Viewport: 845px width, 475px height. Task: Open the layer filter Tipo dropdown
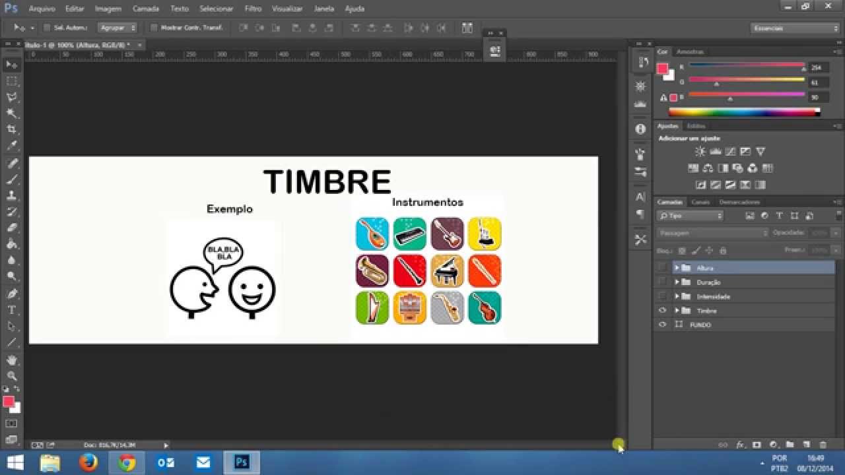pos(691,216)
